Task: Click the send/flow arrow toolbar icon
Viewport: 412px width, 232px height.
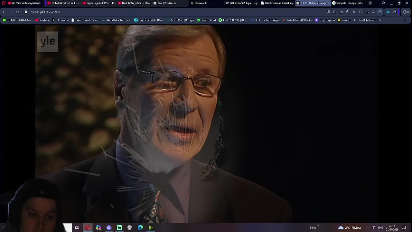Action: point(354,12)
